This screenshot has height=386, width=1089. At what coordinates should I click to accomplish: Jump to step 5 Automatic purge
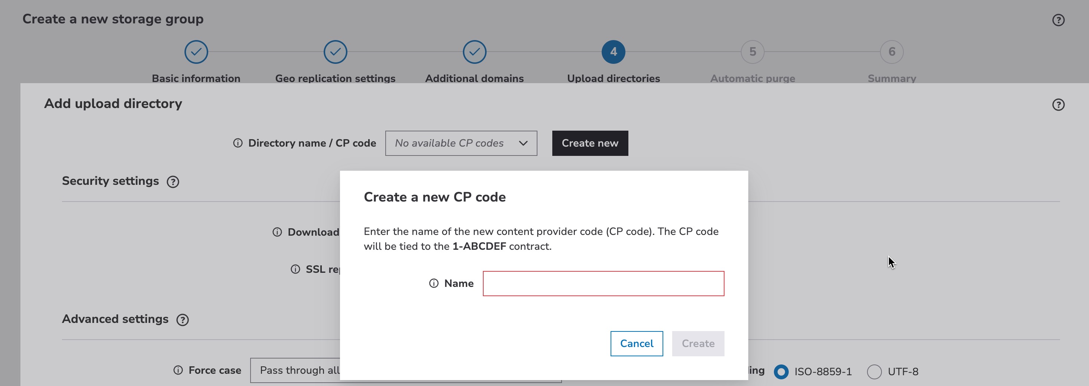pyautogui.click(x=752, y=52)
